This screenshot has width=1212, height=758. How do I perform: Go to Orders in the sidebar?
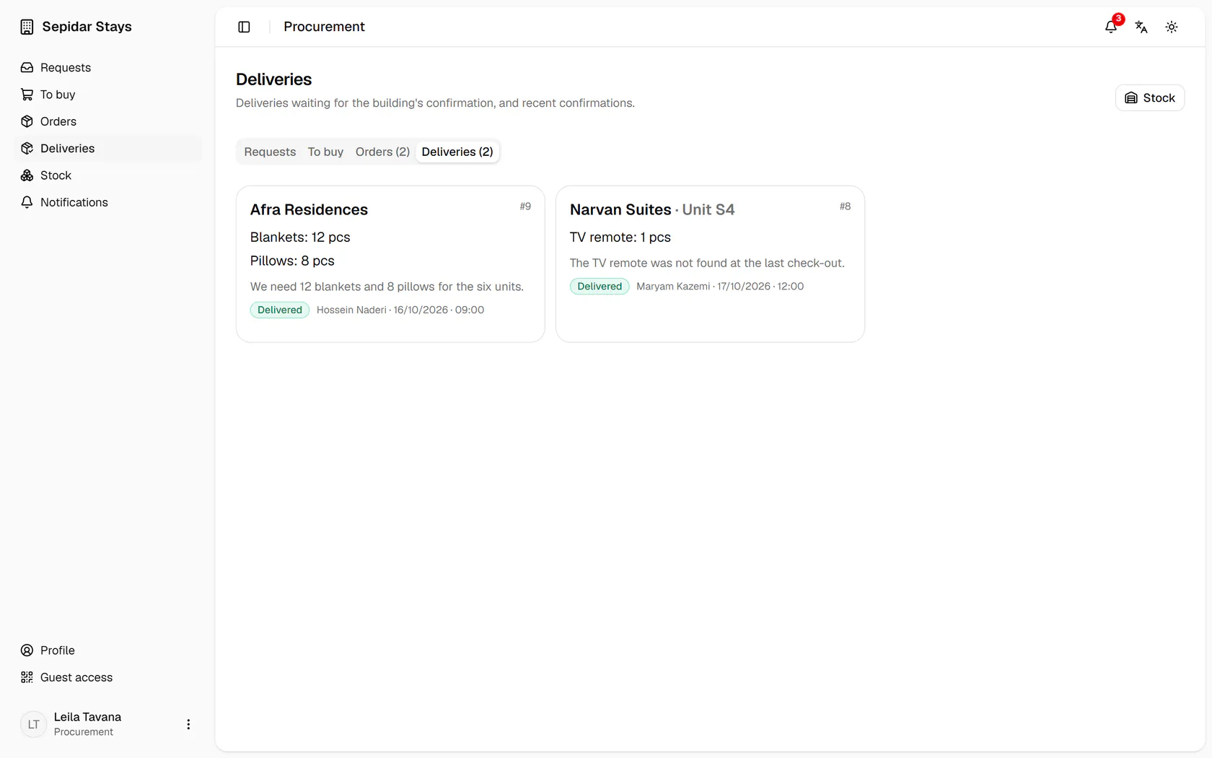[x=108, y=121]
